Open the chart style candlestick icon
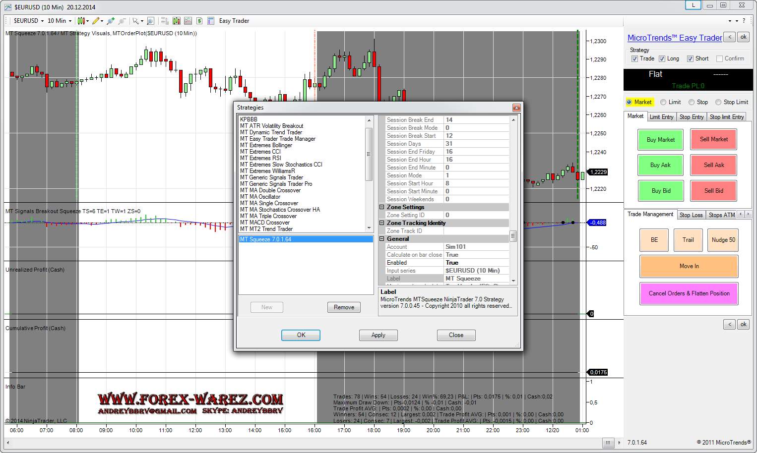 click(x=81, y=21)
